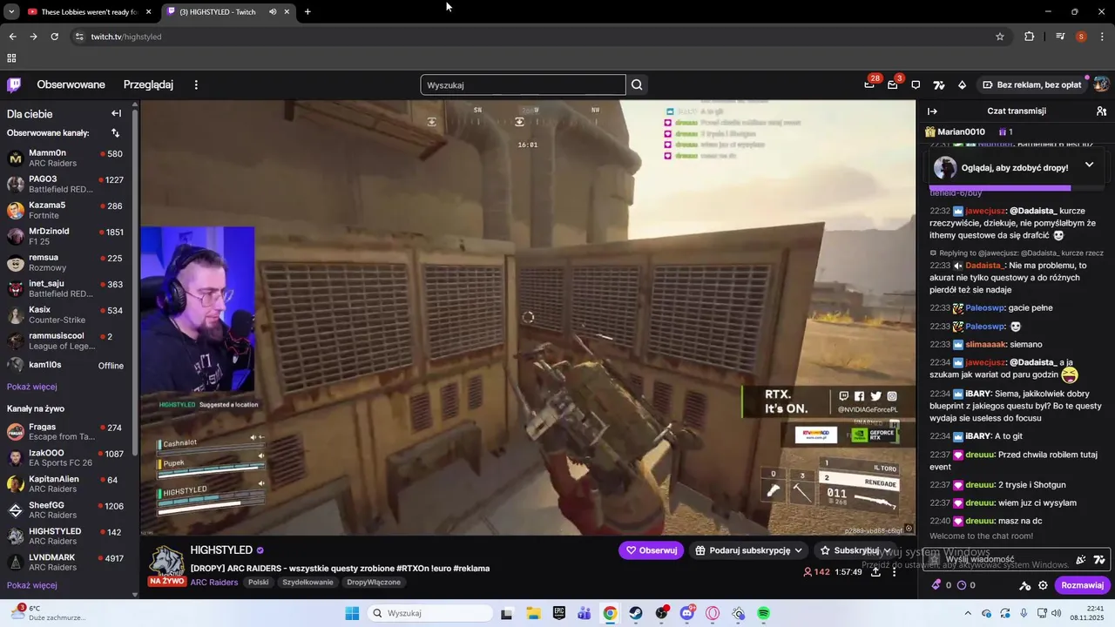Open the ARC Raiders category link

[214, 583]
